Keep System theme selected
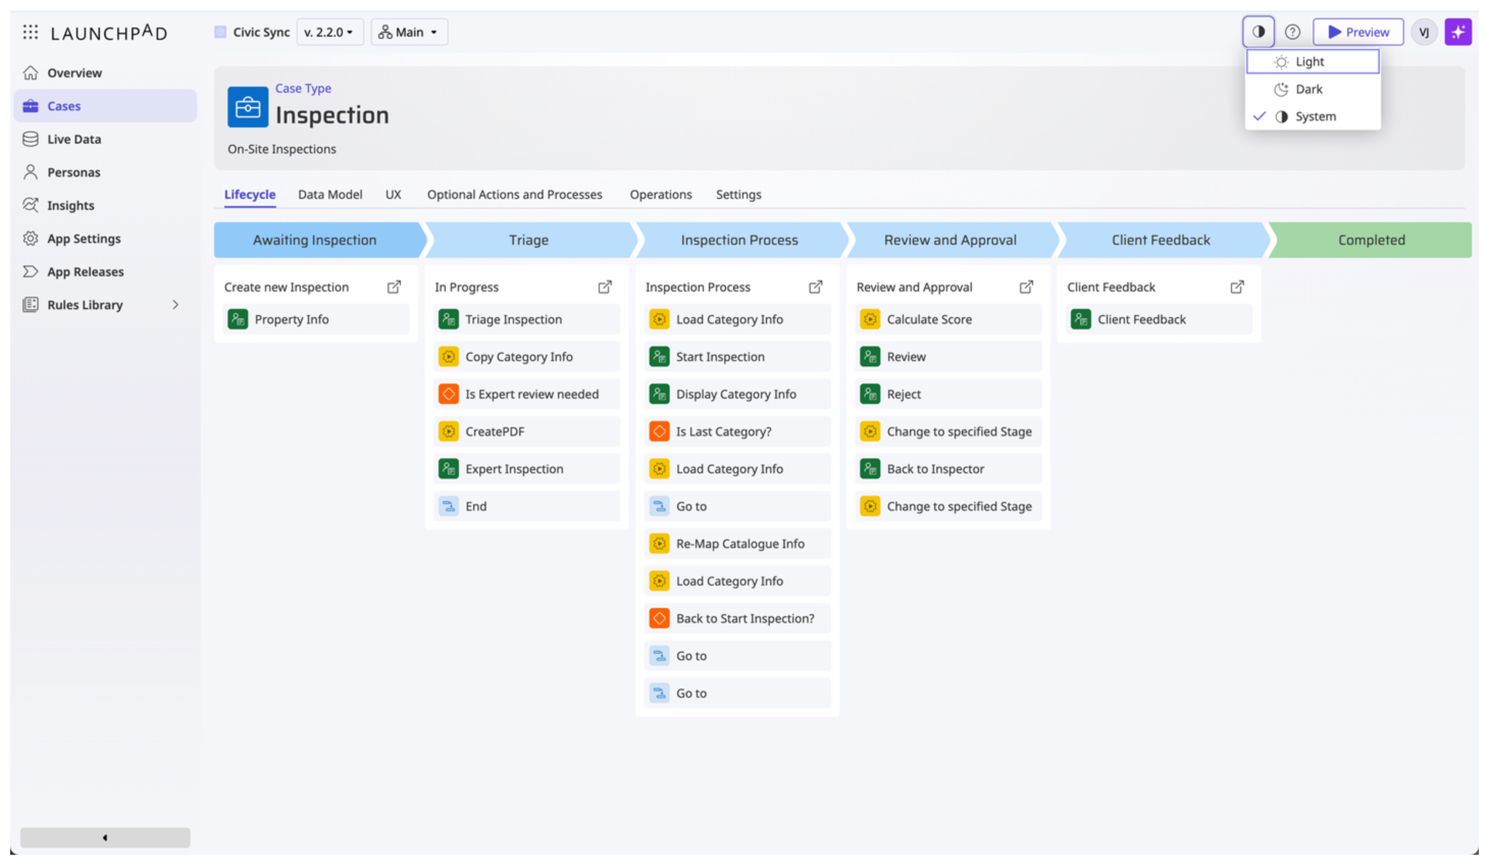This screenshot has width=1489, height=865. pyautogui.click(x=1315, y=116)
